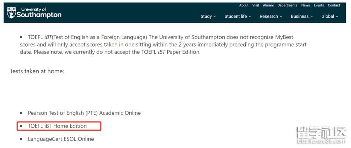Image resolution: width=351 pixels, height=148 pixels.
Task: Expand the Study dropdown menu
Action: pyautogui.click(x=208, y=16)
